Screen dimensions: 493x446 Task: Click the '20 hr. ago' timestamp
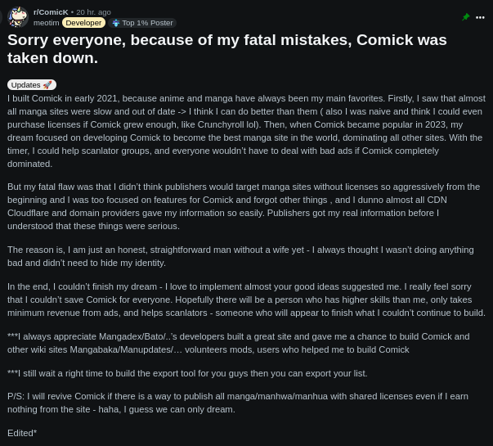click(93, 12)
